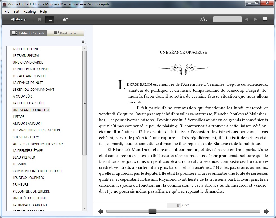
Task: Open chapter UNE GRAND'GARDE
Action: [28, 62]
